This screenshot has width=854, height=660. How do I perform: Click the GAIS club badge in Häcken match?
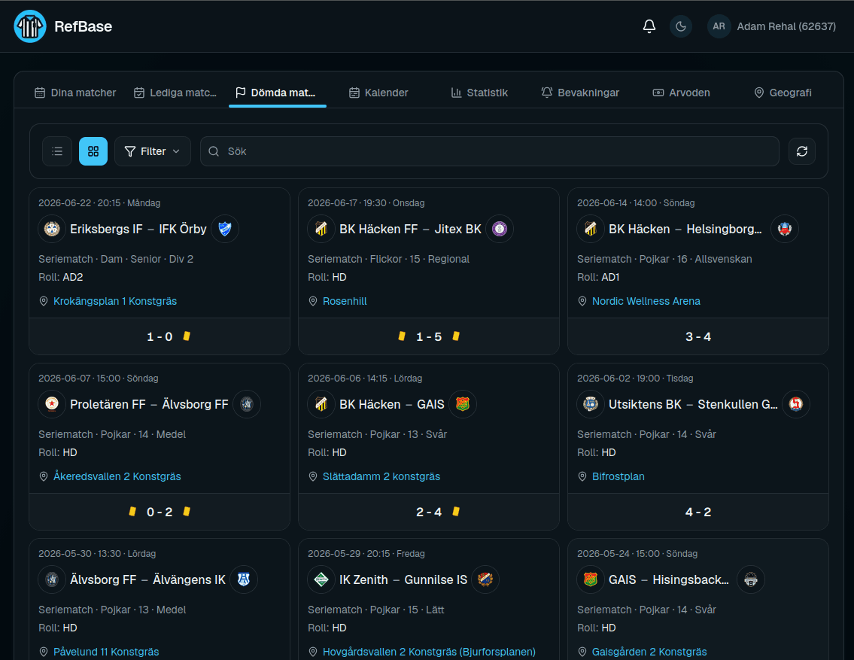(x=463, y=404)
